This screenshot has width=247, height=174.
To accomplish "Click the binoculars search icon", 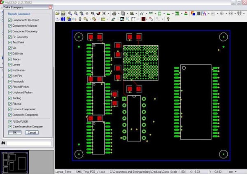I will 3,143.
